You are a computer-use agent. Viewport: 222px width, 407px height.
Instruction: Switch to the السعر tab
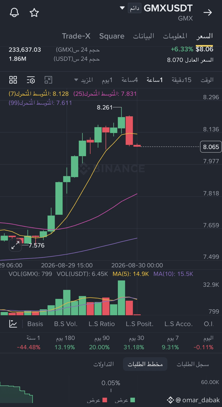coord(205,36)
